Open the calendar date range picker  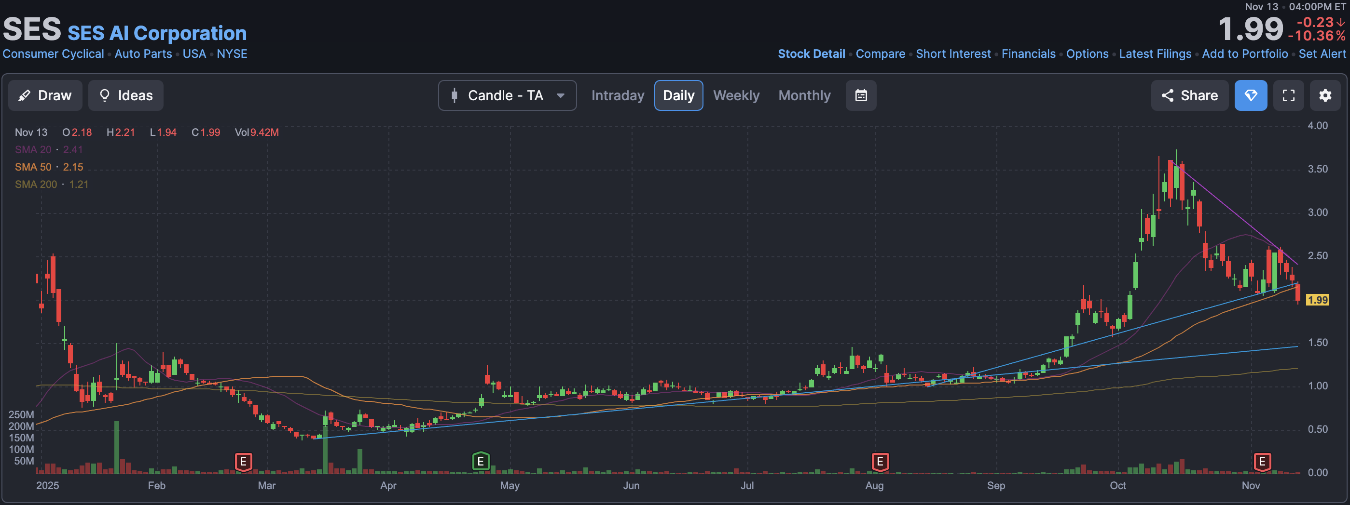[x=861, y=95]
